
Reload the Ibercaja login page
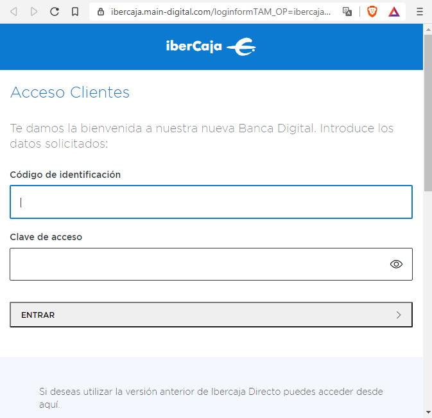(x=55, y=12)
